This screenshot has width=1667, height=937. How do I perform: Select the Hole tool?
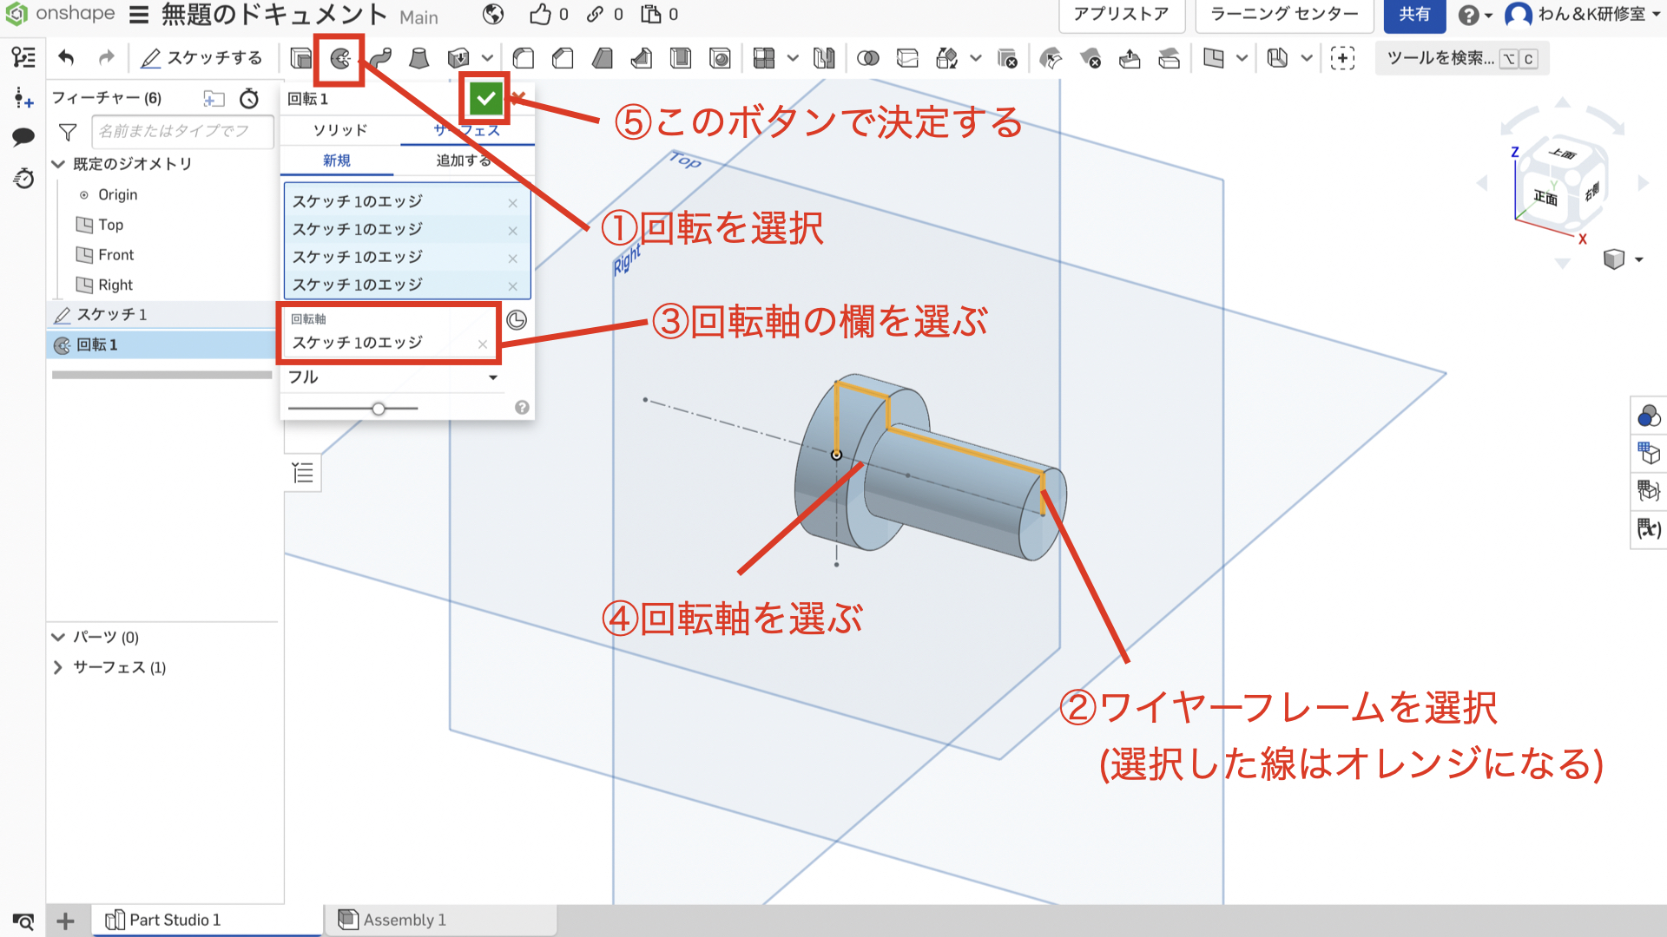pos(720,58)
